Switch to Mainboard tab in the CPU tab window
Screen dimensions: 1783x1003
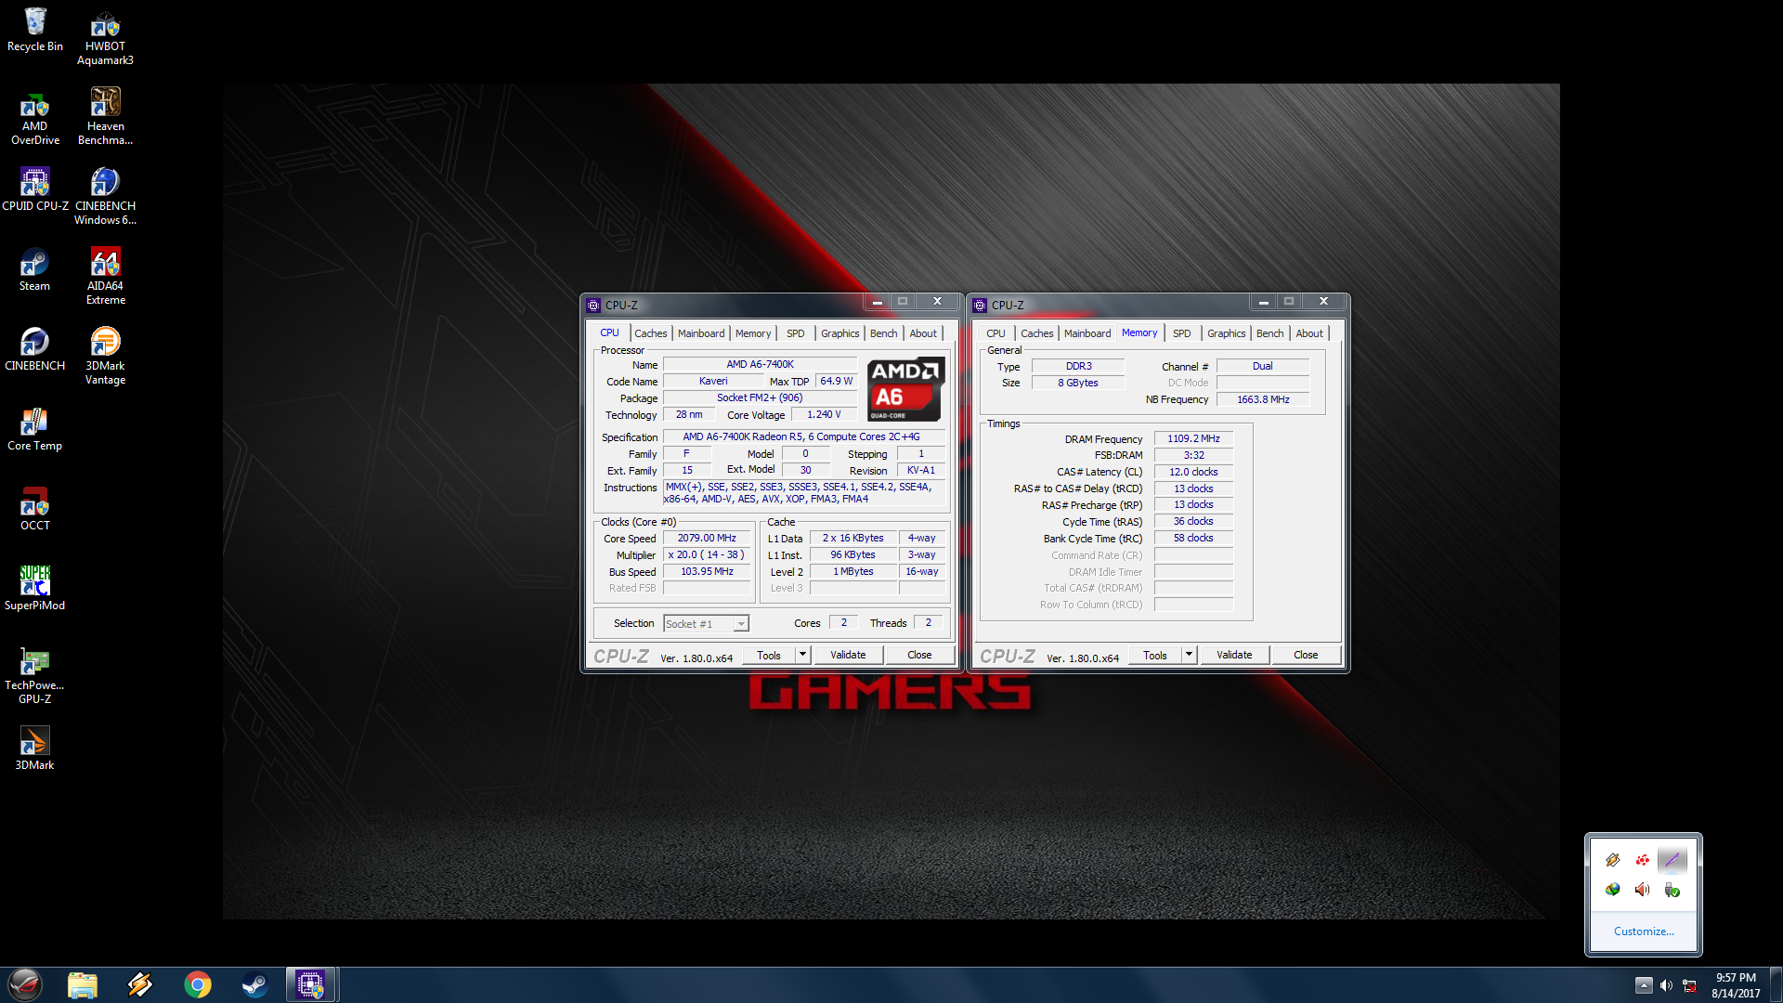click(x=701, y=333)
